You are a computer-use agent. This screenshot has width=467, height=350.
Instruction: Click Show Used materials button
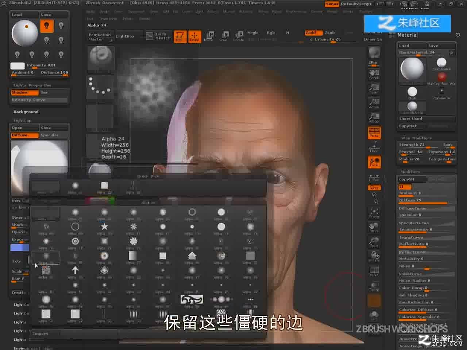coord(427,119)
